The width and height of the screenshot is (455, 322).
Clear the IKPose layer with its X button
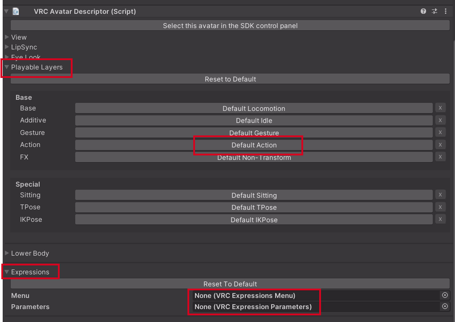tap(440, 219)
